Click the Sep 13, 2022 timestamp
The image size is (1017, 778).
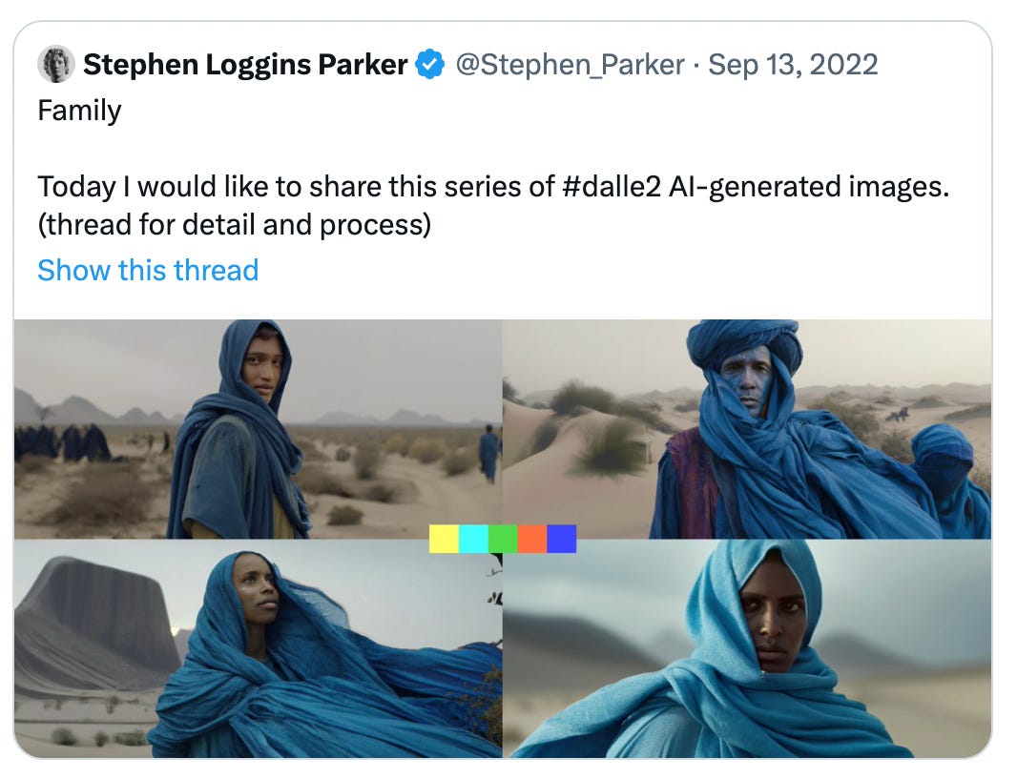pos(793,65)
